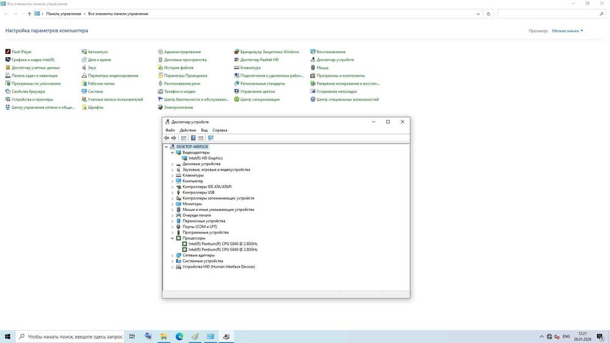Screen dimensions: 610x343
Task: Open the Вид menu in Device Manager
Action: click(204, 130)
